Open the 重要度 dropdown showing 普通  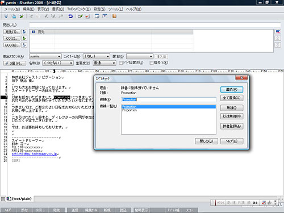tap(105, 63)
